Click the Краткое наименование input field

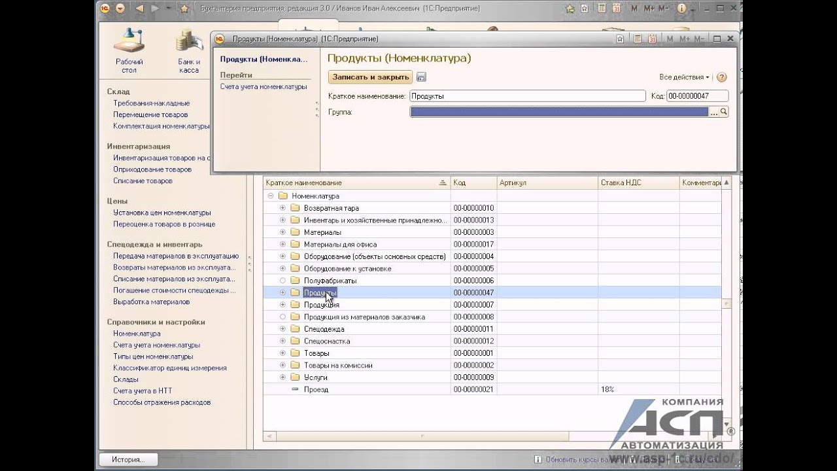click(x=527, y=96)
